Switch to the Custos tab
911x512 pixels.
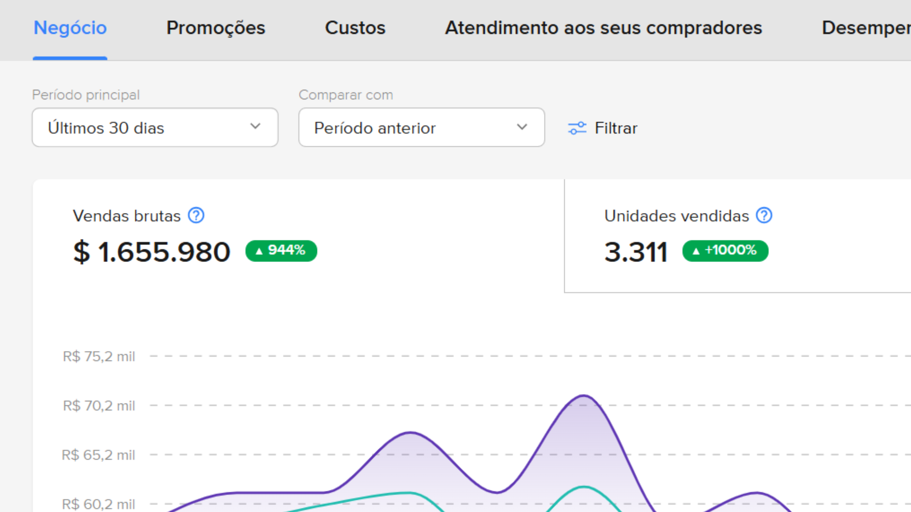(x=355, y=28)
